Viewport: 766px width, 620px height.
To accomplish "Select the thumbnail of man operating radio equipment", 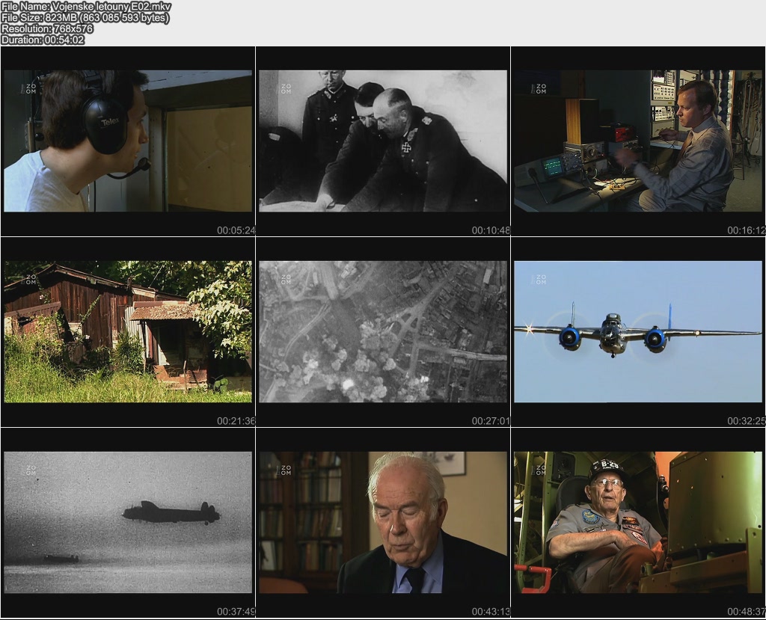I will 638,141.
